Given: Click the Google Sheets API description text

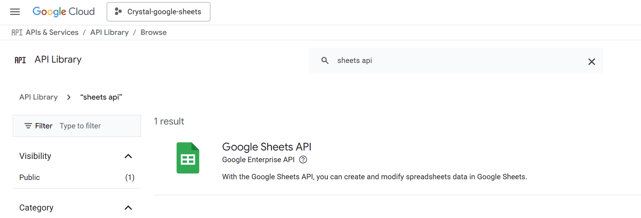Looking at the screenshot, I should pos(374,177).
